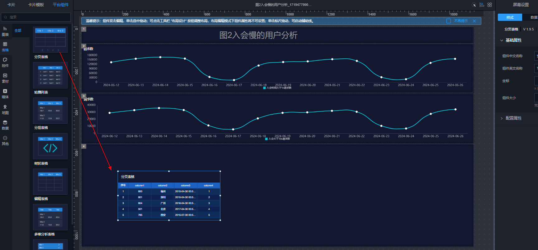
Task: Click the column4 header in table
Action: [x=209, y=185]
